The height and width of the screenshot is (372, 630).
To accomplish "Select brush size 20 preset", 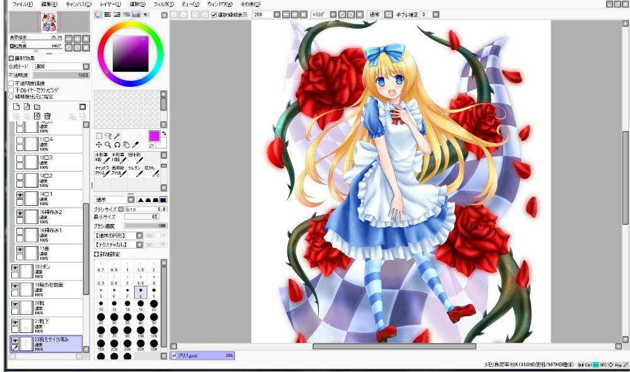I will pyautogui.click(x=154, y=303).
